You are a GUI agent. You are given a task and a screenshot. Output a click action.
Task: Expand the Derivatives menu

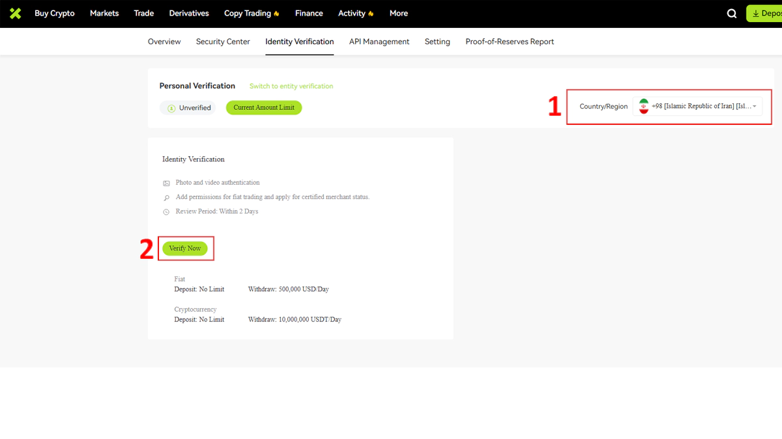pos(189,13)
